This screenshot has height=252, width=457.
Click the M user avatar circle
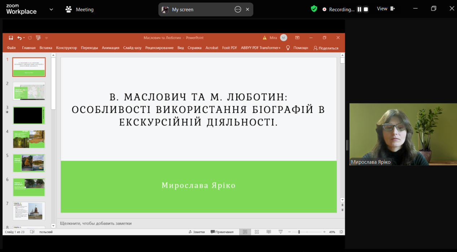coord(284,38)
